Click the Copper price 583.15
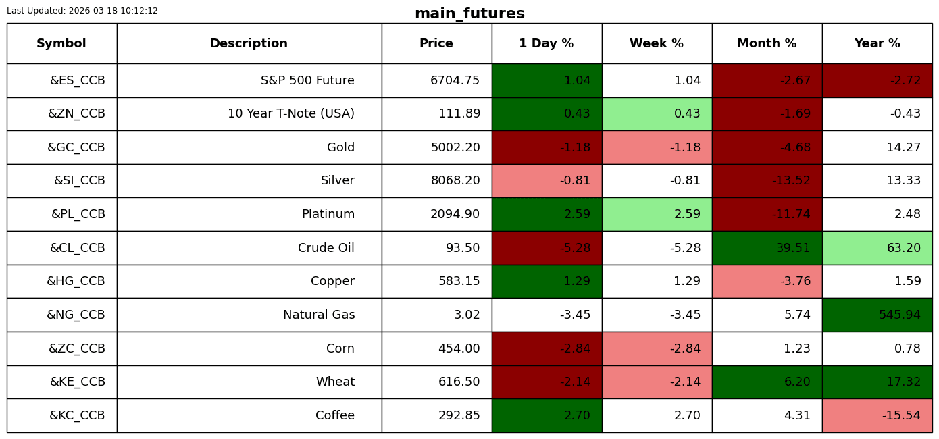939x439 pixels. (x=436, y=281)
